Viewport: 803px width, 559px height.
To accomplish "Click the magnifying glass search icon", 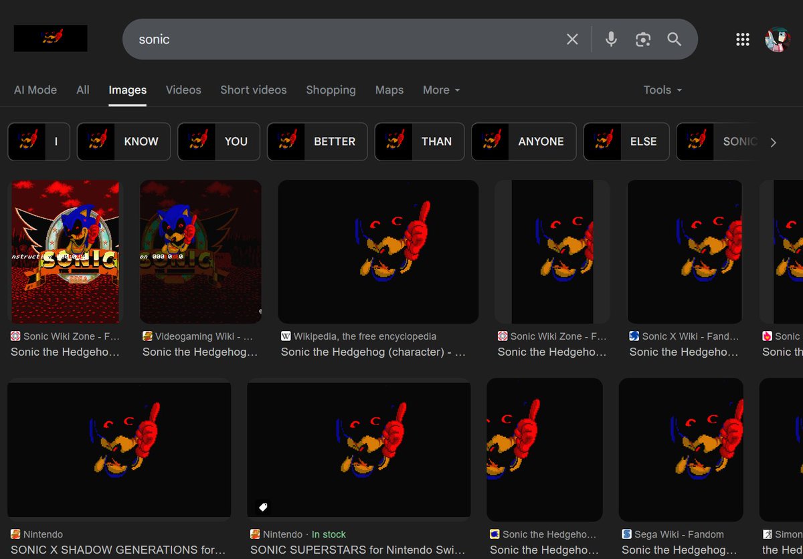I will [x=674, y=39].
